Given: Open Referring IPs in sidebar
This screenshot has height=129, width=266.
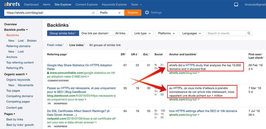Looking at the screenshot, I should tap(15, 68).
